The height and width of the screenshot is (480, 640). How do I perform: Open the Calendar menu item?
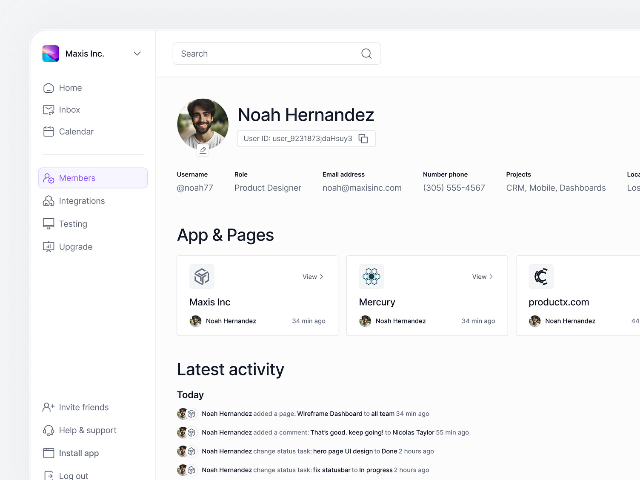point(76,131)
